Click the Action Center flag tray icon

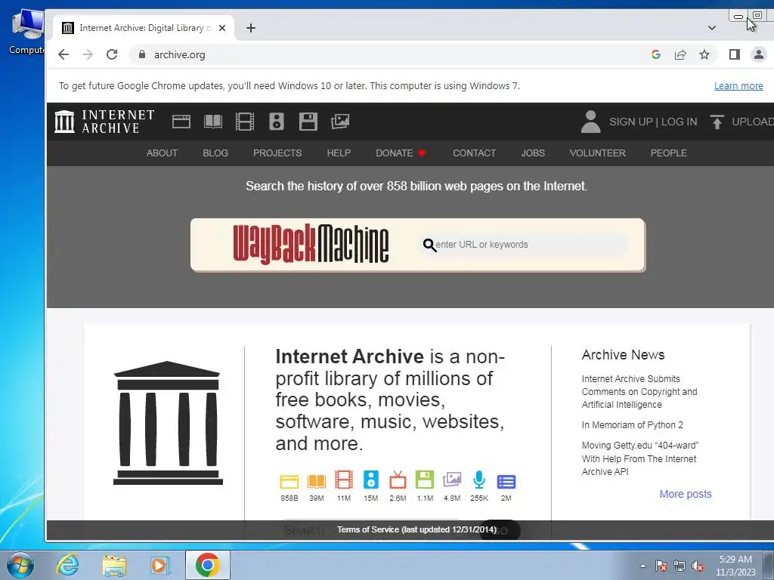click(x=661, y=566)
